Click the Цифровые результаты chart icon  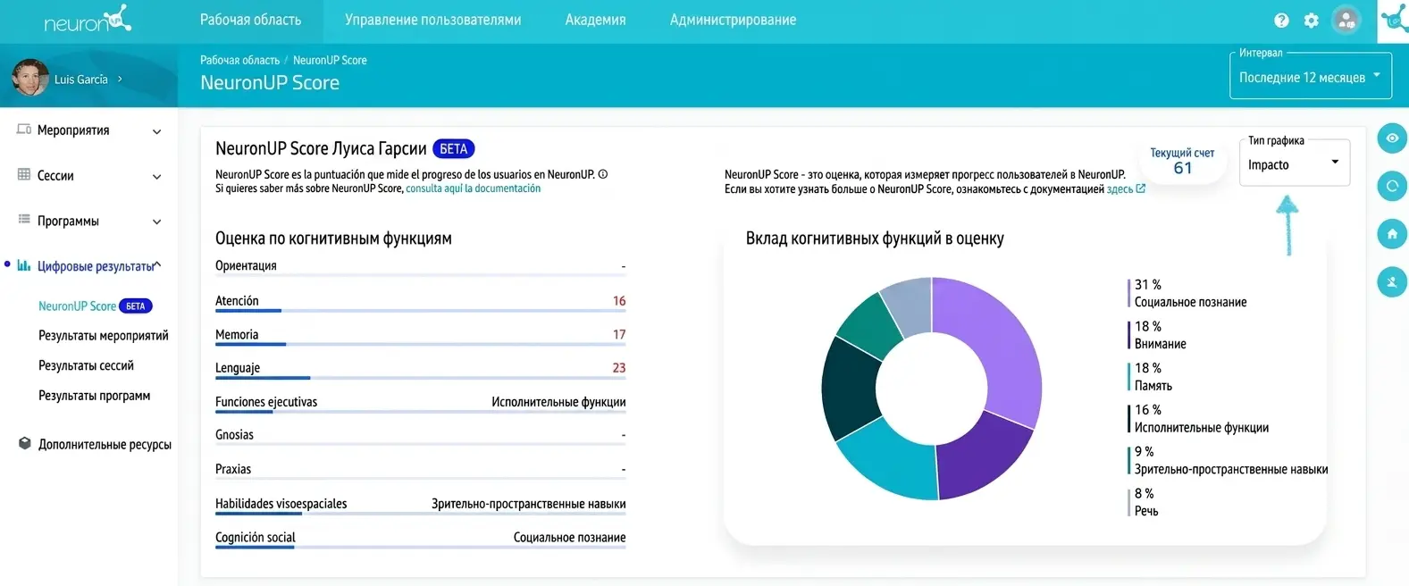tap(24, 265)
